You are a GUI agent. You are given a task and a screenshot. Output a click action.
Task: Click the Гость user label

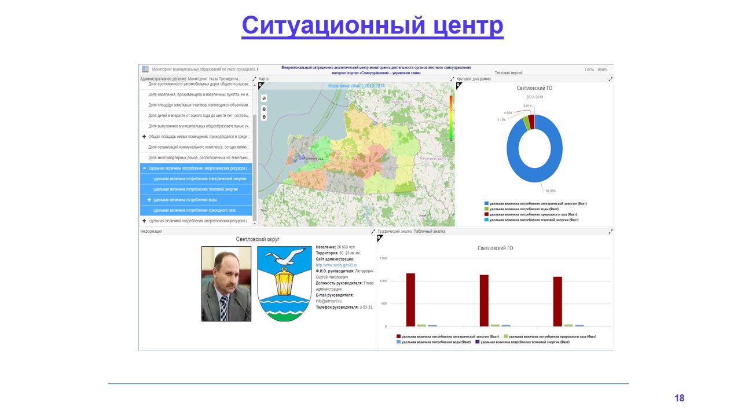(589, 69)
